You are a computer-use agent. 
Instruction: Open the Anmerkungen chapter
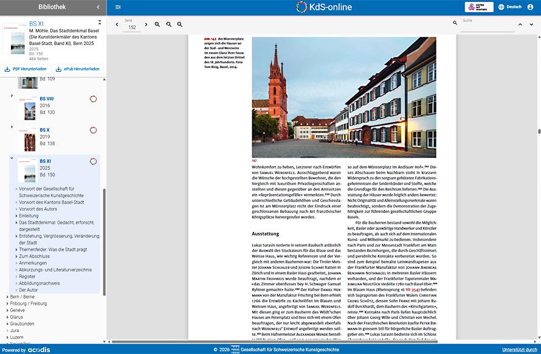[x=33, y=263]
